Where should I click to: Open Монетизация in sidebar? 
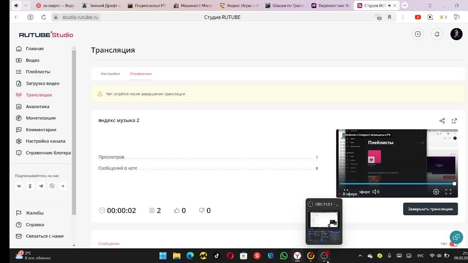pyautogui.click(x=41, y=118)
